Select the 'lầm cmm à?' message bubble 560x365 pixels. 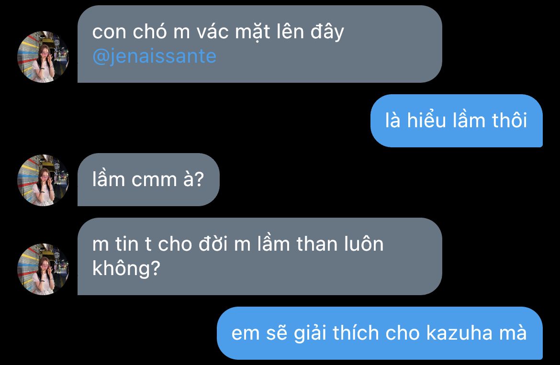[x=148, y=179]
